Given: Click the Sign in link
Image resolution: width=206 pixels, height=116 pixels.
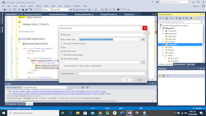Looking at the screenshot, I should coord(196,6).
